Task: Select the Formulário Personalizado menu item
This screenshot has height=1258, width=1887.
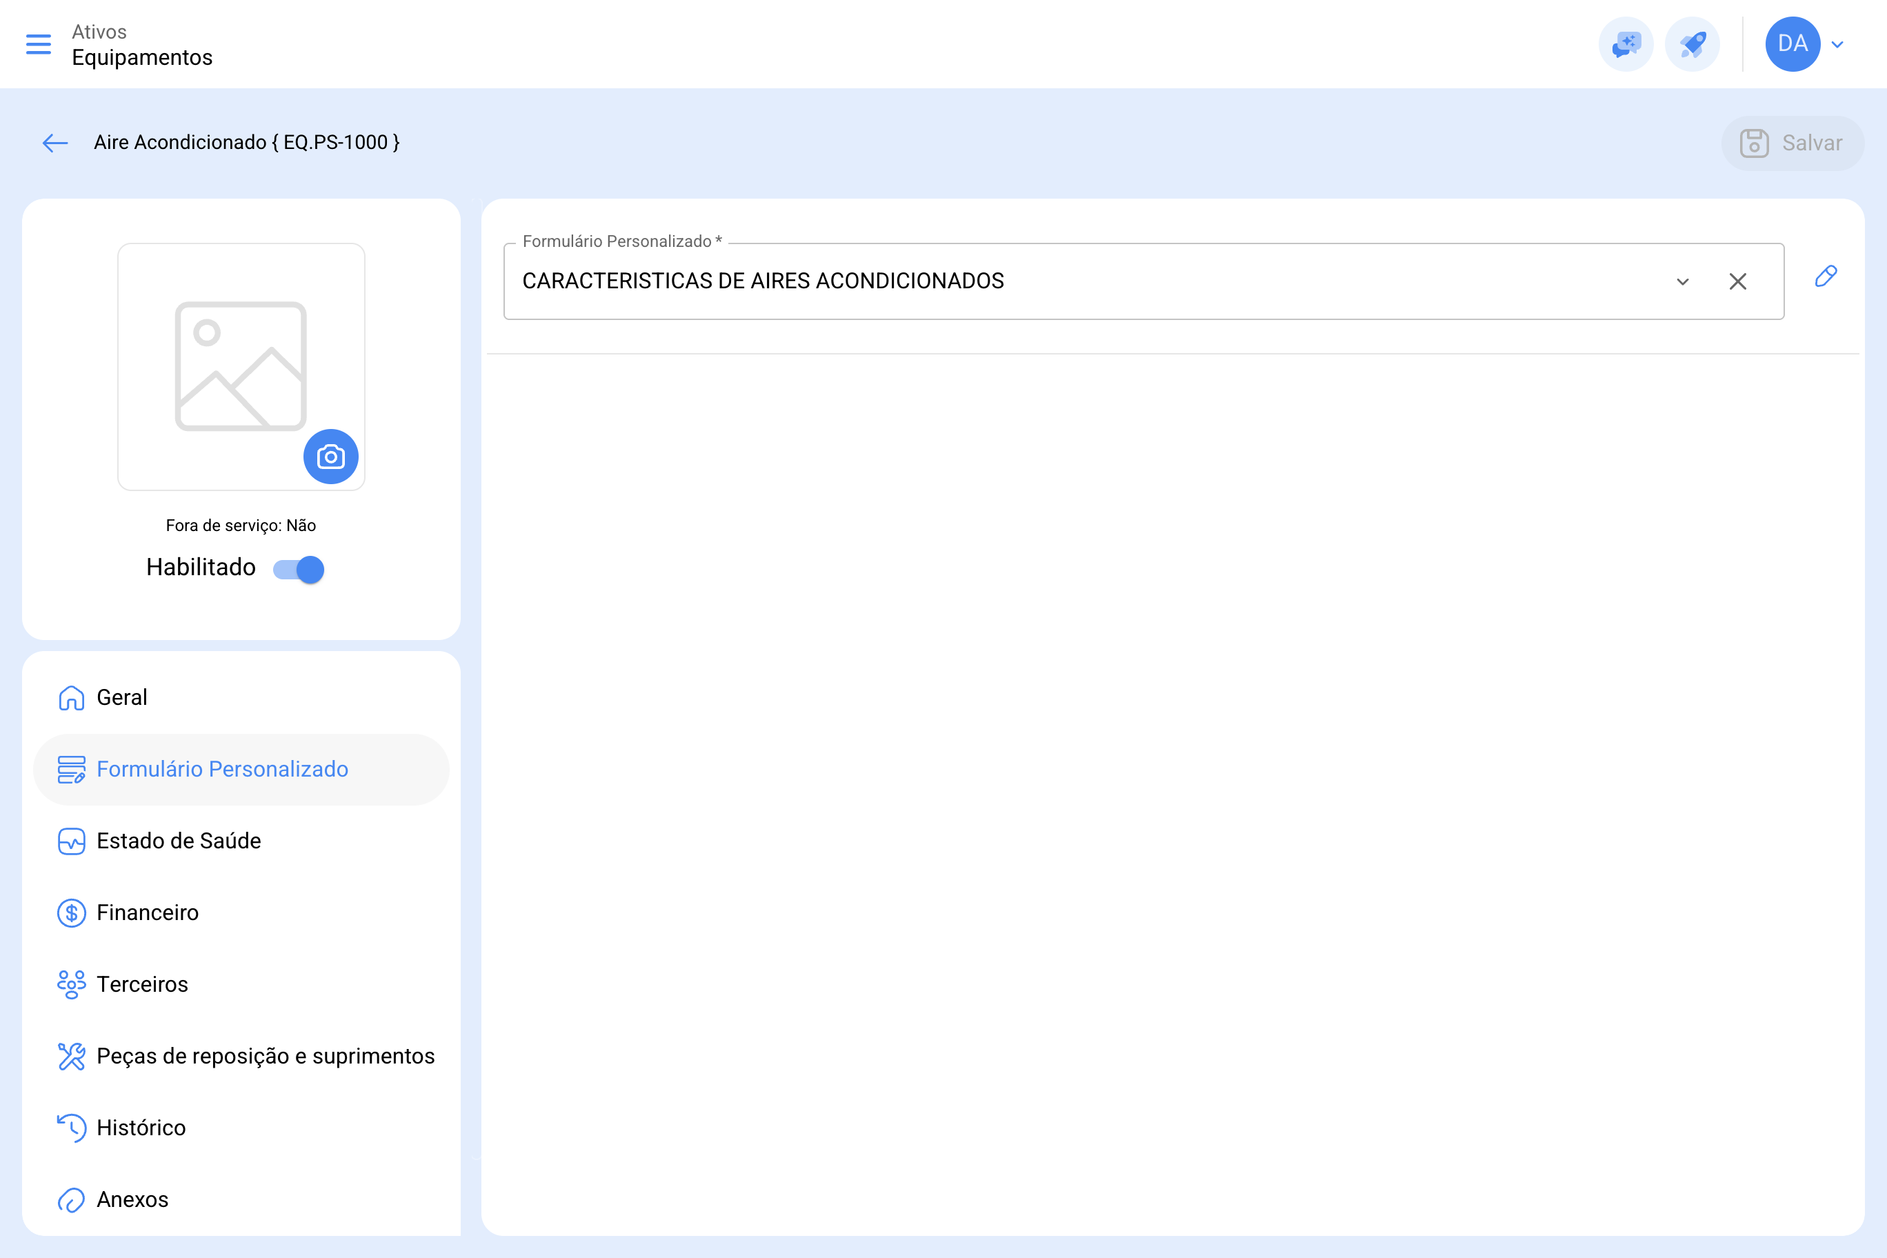Action: pyautogui.click(x=241, y=768)
